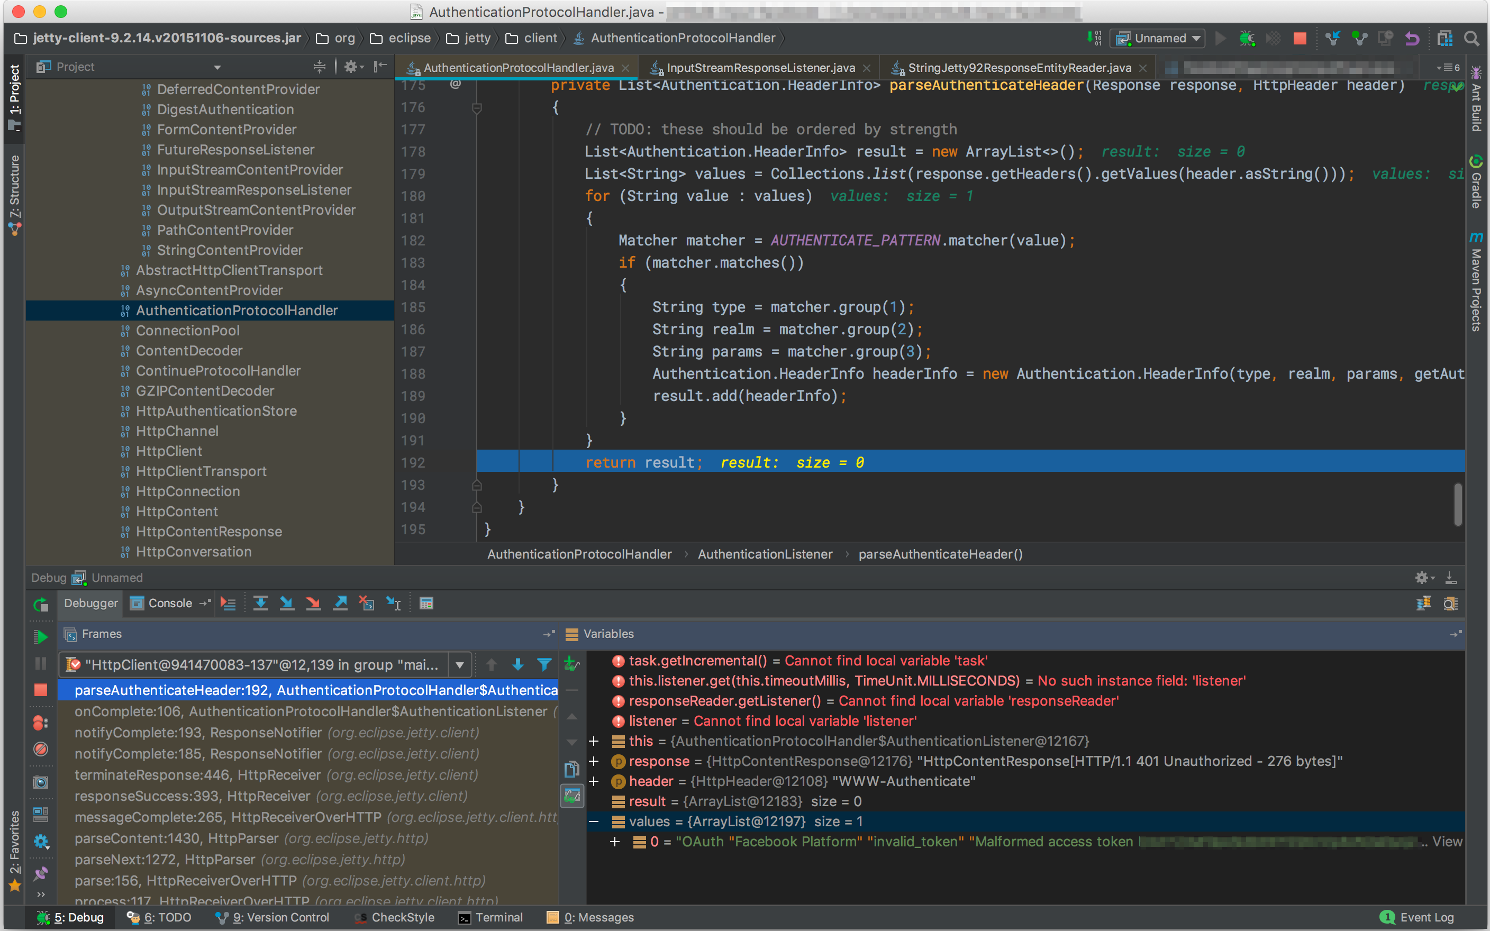
Task: Click the Drop Frame icon
Action: coord(366,604)
